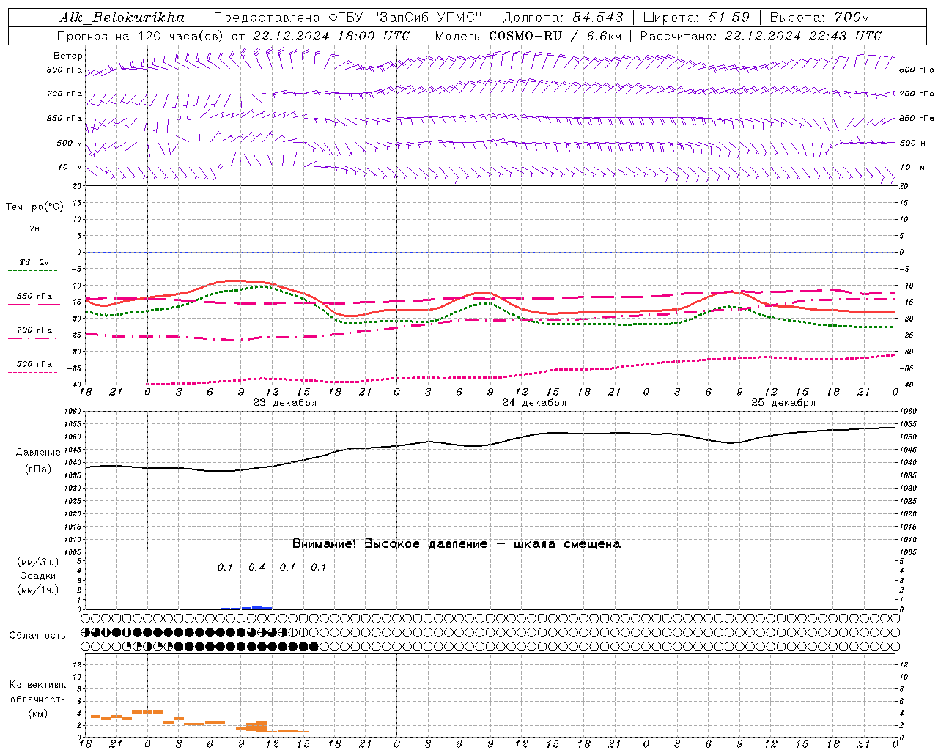Click the 'Ветер' wind panel label
Image resolution: width=938 pixels, height=750 pixels.
click(x=68, y=56)
